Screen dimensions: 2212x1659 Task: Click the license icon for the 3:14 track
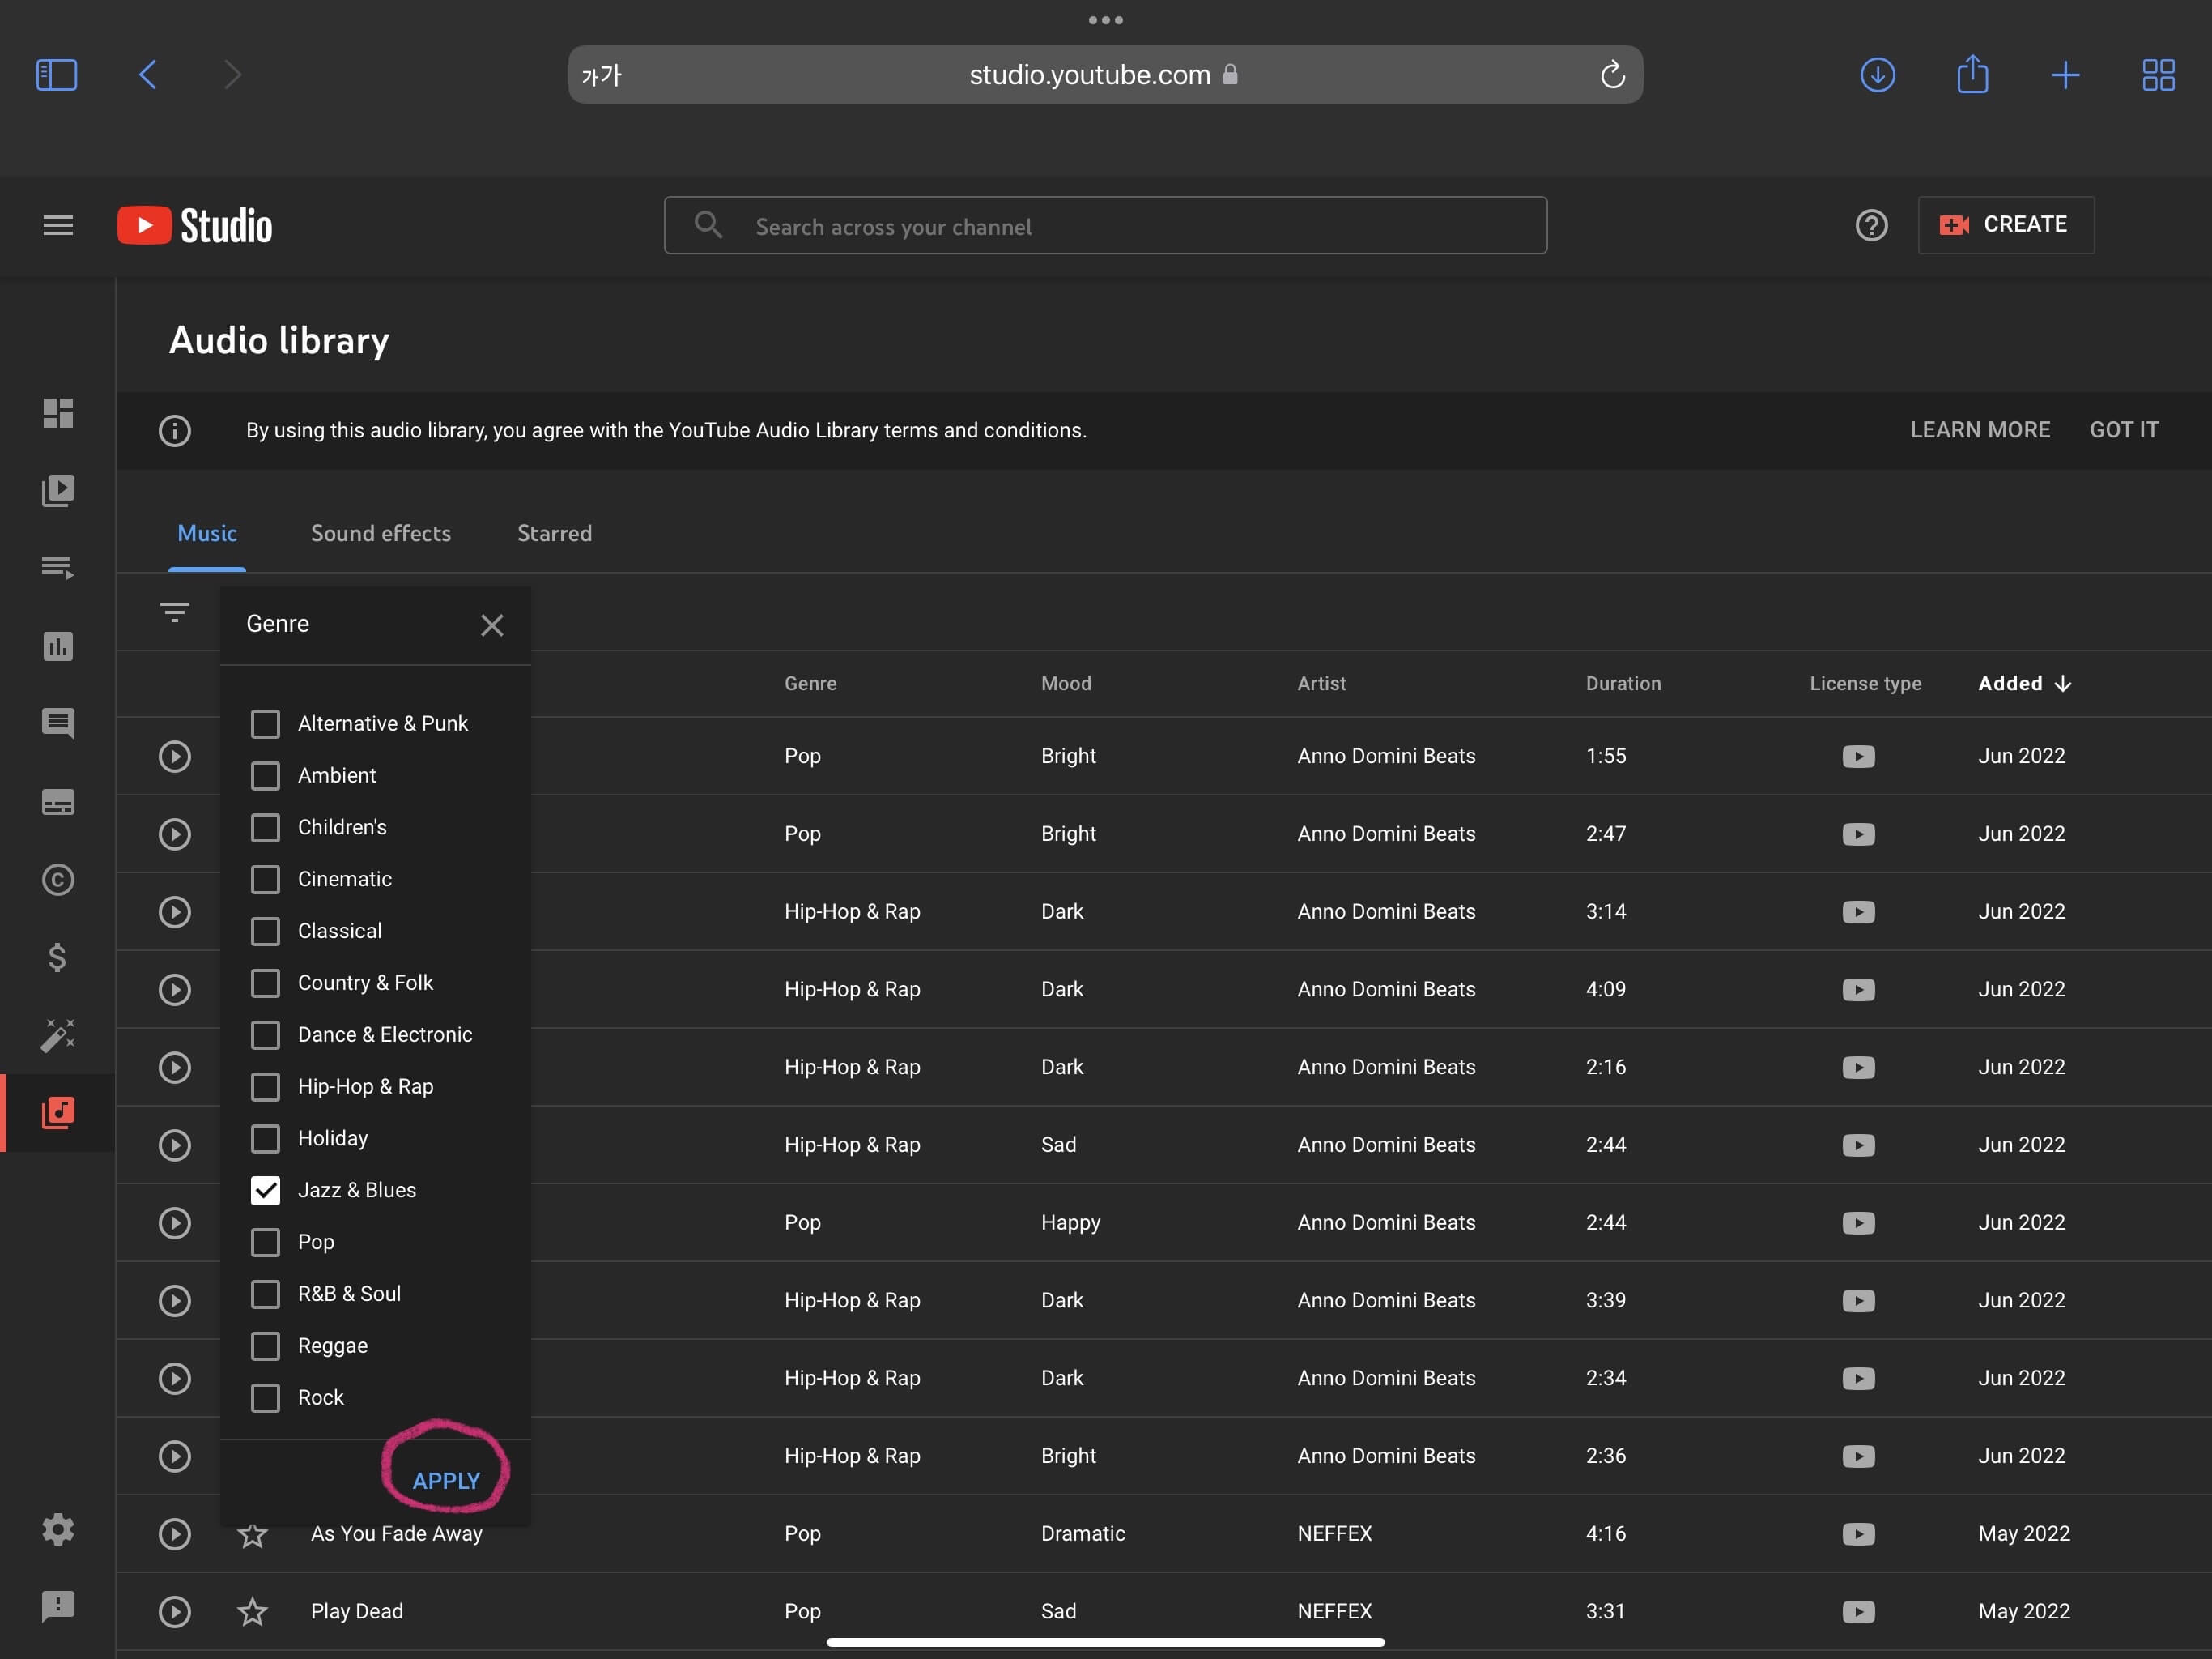coord(1858,911)
